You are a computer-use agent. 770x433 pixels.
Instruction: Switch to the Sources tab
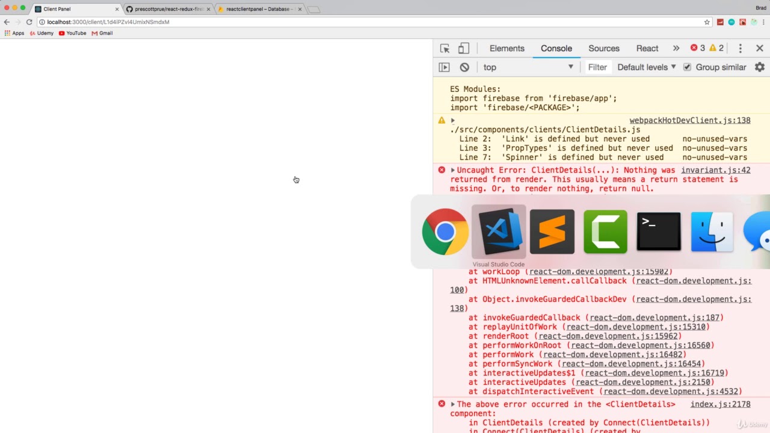tap(604, 48)
